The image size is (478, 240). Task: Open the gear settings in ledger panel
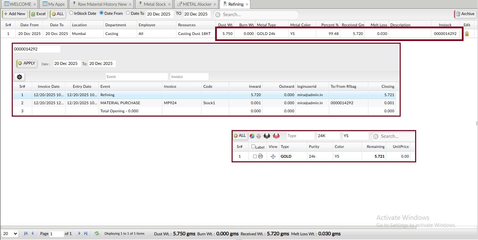(x=19, y=77)
